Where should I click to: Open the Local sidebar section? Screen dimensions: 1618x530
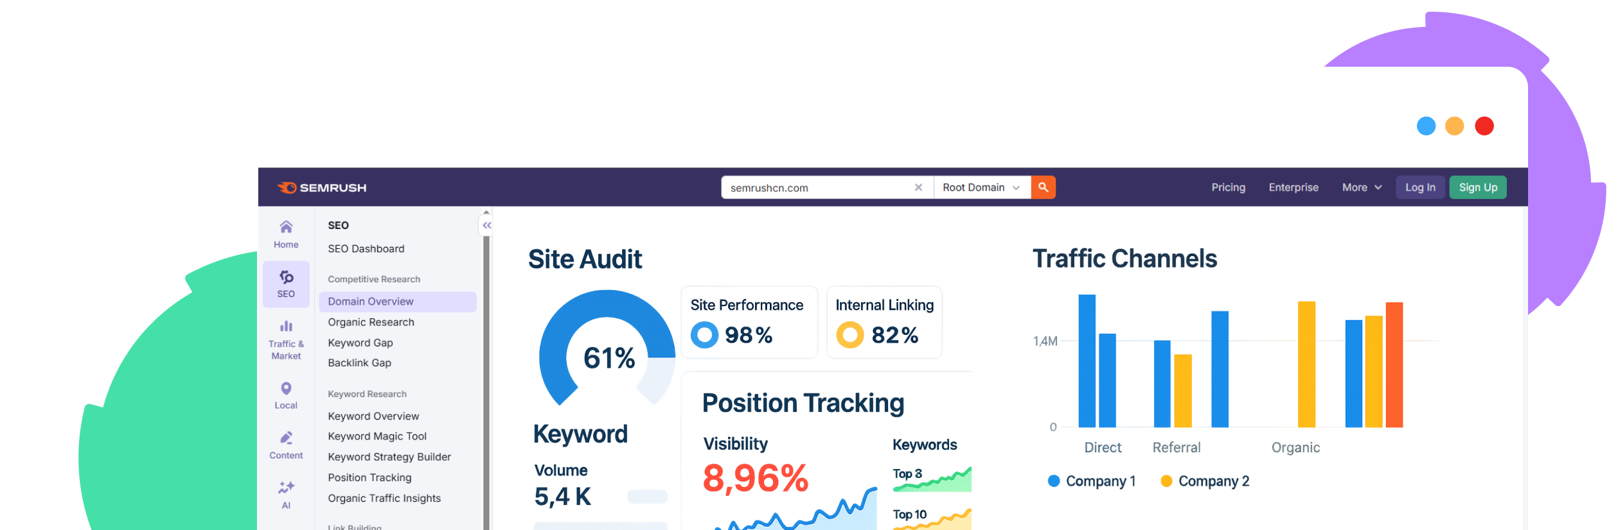[286, 395]
